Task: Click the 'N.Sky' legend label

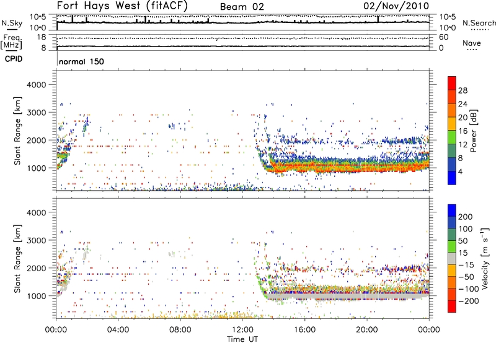Action: [12, 23]
